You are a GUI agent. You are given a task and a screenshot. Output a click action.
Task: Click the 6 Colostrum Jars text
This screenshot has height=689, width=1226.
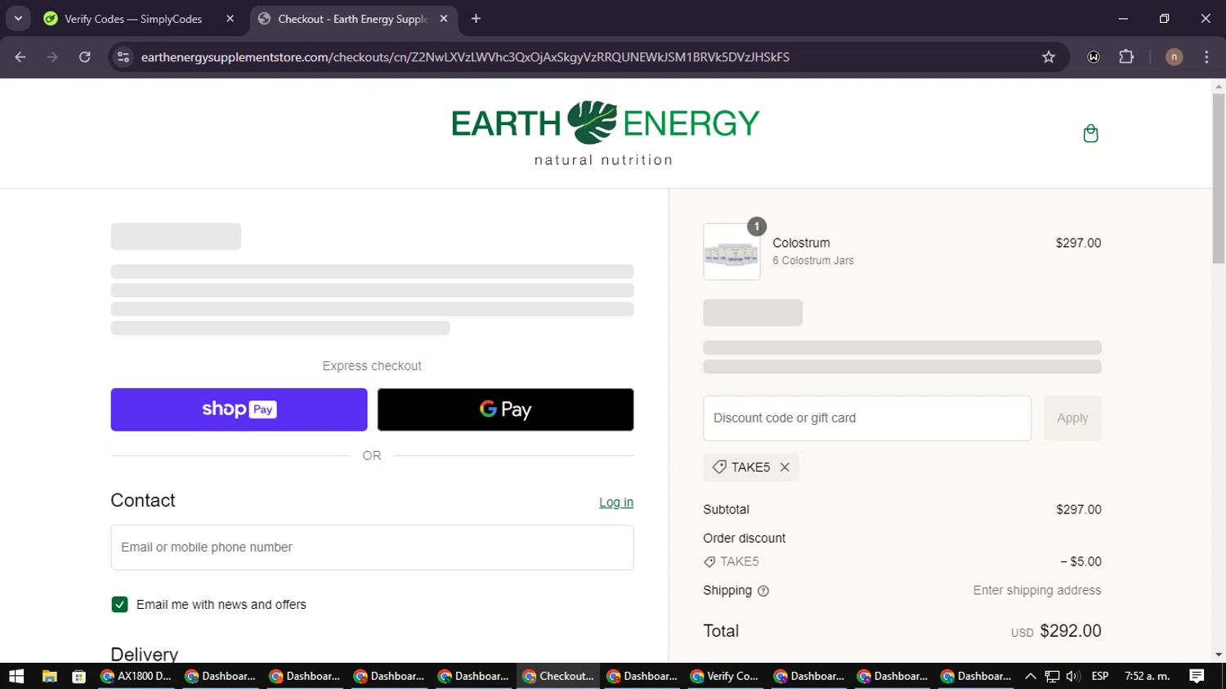[x=813, y=261]
